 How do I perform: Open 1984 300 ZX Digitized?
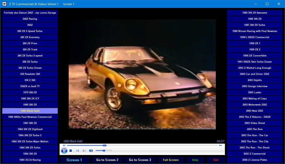coord(30,129)
